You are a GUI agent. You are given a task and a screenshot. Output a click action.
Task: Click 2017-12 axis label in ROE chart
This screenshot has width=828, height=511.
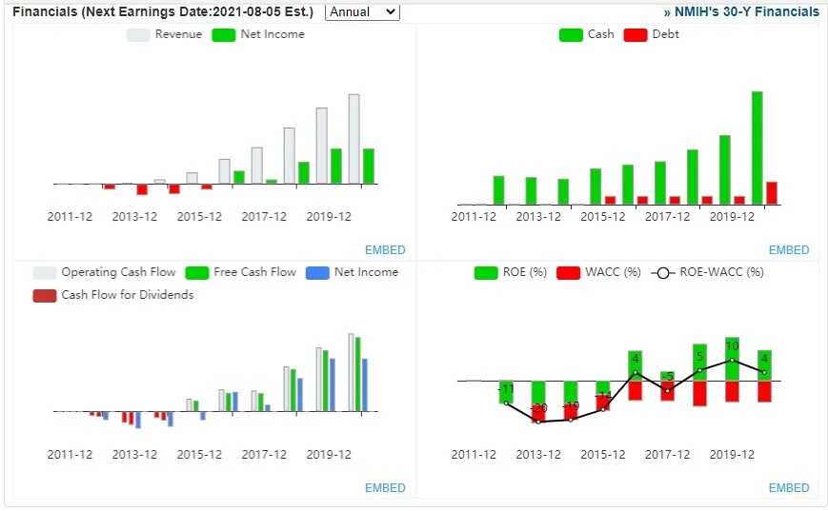pos(668,455)
